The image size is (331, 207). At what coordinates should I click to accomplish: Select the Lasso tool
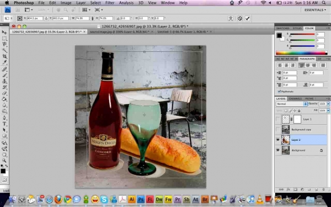(4, 44)
